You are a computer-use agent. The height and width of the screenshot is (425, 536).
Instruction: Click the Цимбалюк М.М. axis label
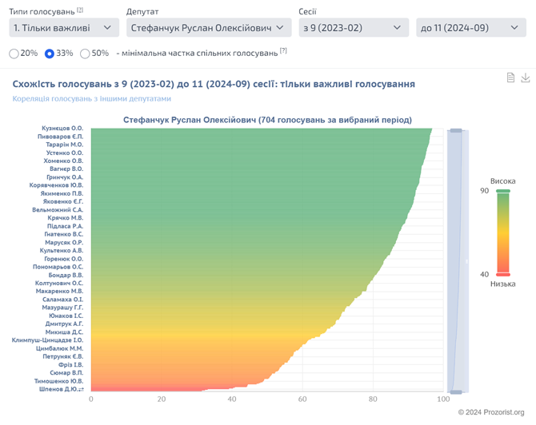coord(60,348)
